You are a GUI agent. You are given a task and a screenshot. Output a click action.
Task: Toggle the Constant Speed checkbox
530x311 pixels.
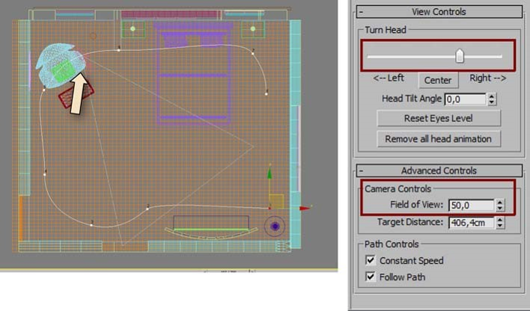click(x=371, y=260)
